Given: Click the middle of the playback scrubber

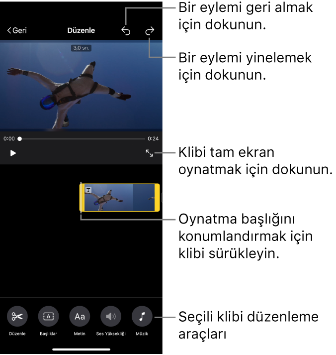Looking at the screenshot, I should 83,139.
